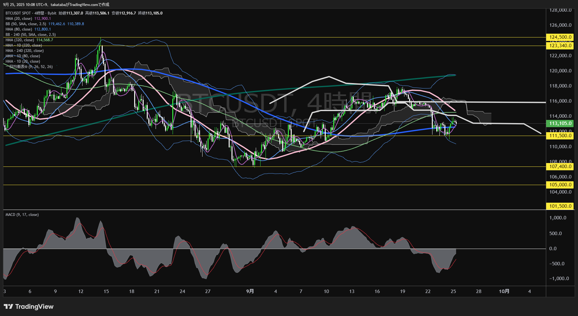Select the HMA · 1D (80, close) legend

point(23,56)
